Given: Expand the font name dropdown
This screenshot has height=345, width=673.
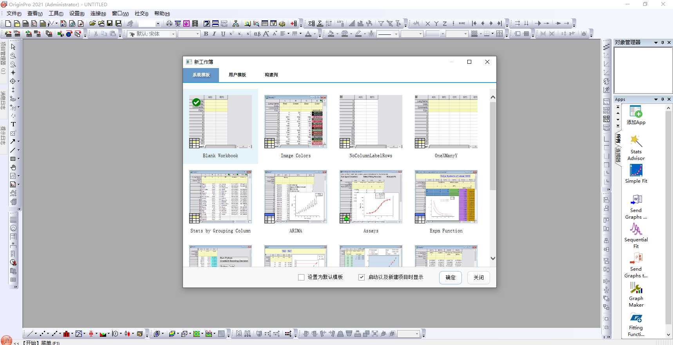Looking at the screenshot, I should pos(173,34).
